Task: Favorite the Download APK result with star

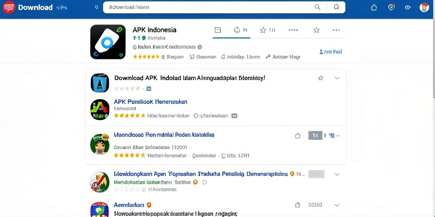Action: click(x=320, y=78)
